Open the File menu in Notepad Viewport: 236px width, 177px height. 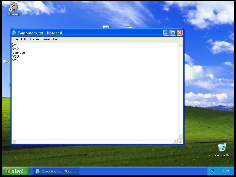(x=15, y=39)
